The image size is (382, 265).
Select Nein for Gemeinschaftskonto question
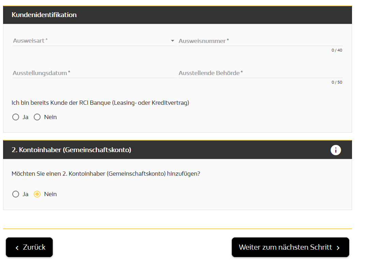click(x=37, y=194)
